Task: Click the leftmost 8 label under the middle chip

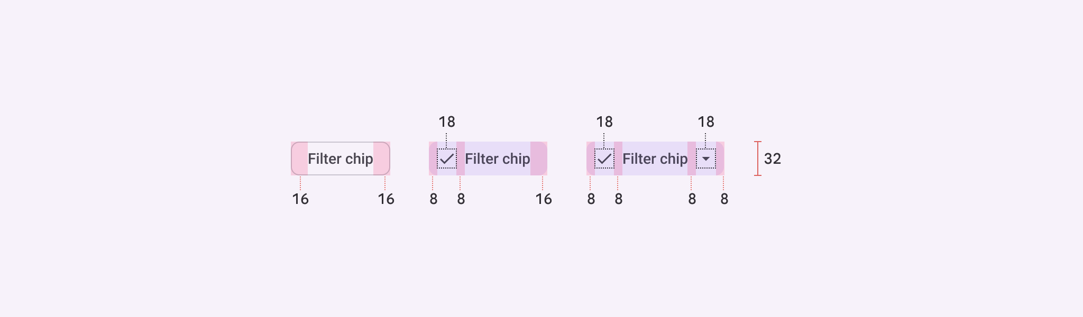Action: pyautogui.click(x=434, y=199)
